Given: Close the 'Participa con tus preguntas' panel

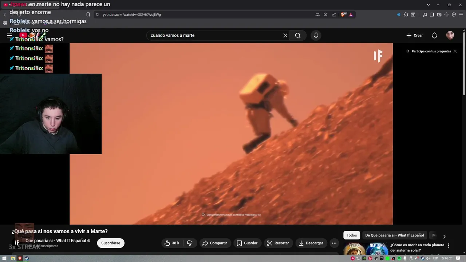Looking at the screenshot, I should tap(455, 51).
